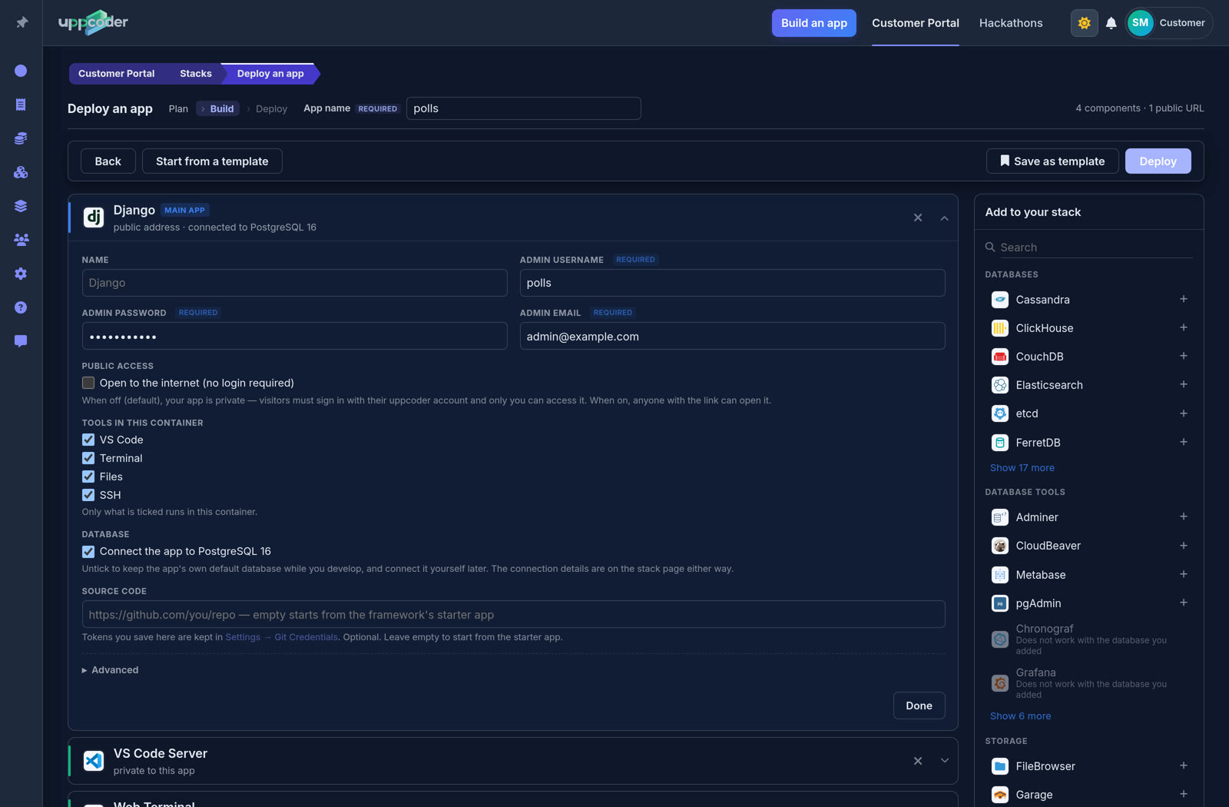1229x807 pixels.
Task: Show 6 more database tools
Action: 1020,716
